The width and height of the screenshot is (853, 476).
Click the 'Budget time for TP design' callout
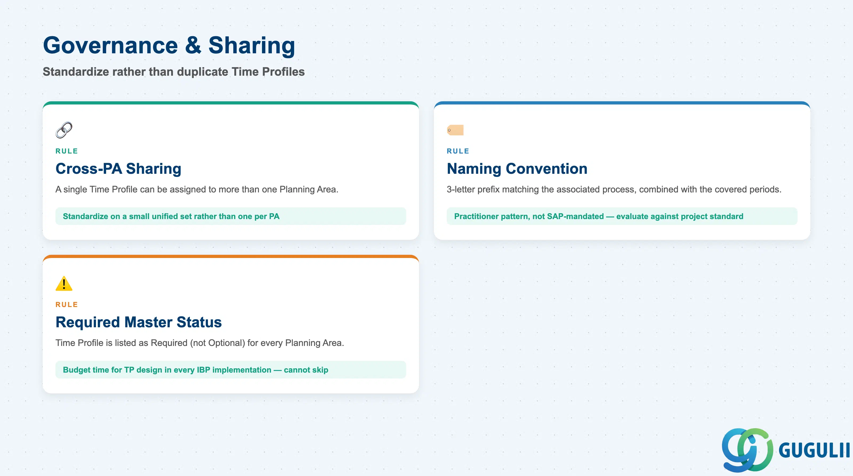tap(231, 370)
